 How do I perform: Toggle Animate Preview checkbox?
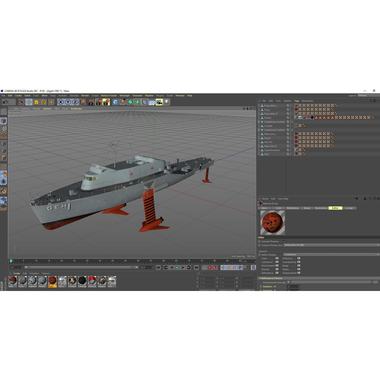(x=285, y=241)
